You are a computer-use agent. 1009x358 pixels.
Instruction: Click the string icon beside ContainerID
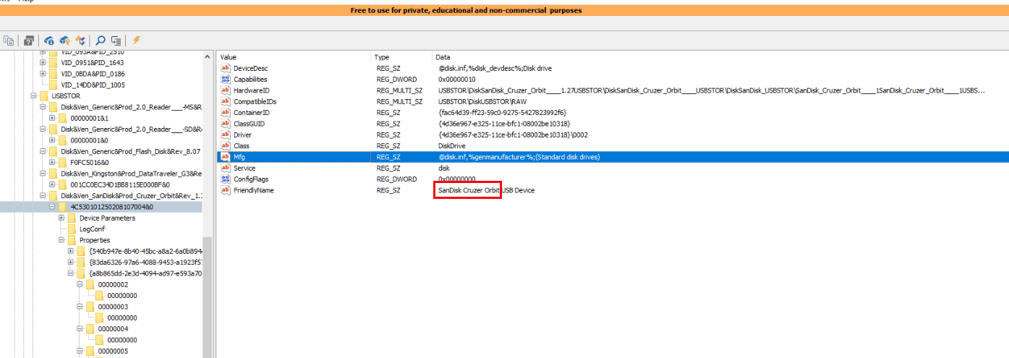(225, 113)
